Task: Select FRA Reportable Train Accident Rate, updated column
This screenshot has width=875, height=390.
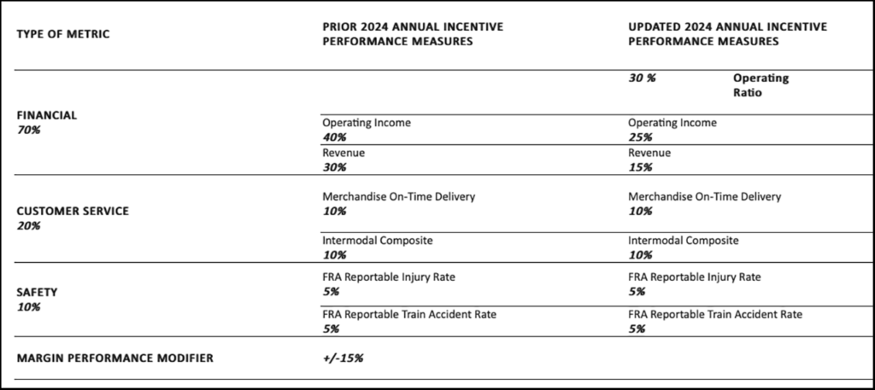Action: (x=715, y=314)
